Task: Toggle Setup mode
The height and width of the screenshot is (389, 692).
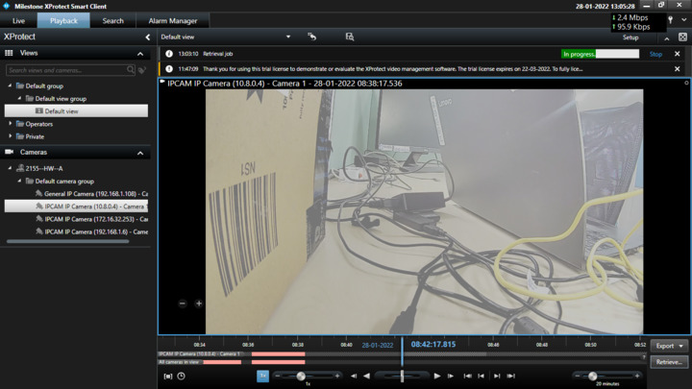Action: coord(630,37)
